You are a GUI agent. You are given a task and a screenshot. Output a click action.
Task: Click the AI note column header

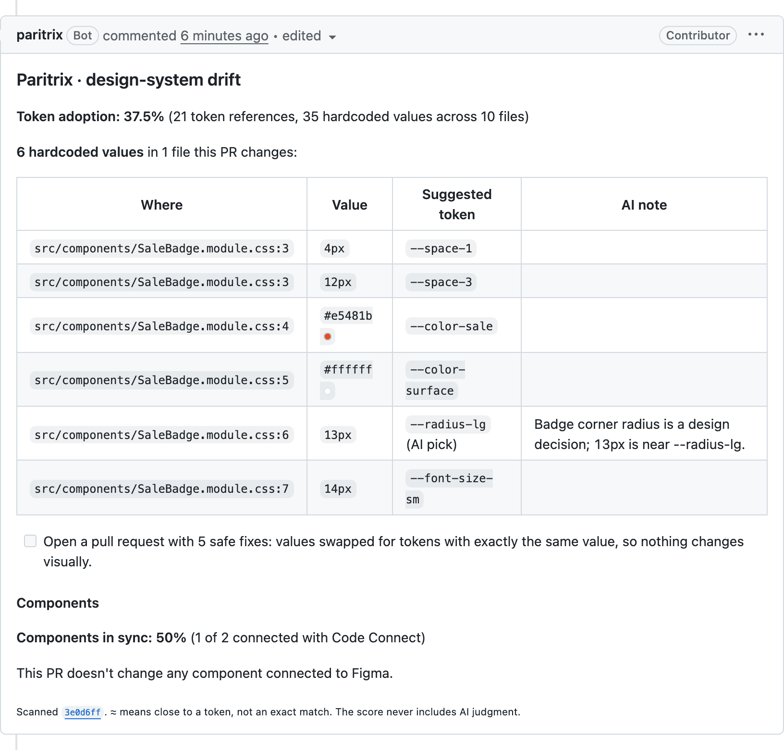[x=644, y=205]
